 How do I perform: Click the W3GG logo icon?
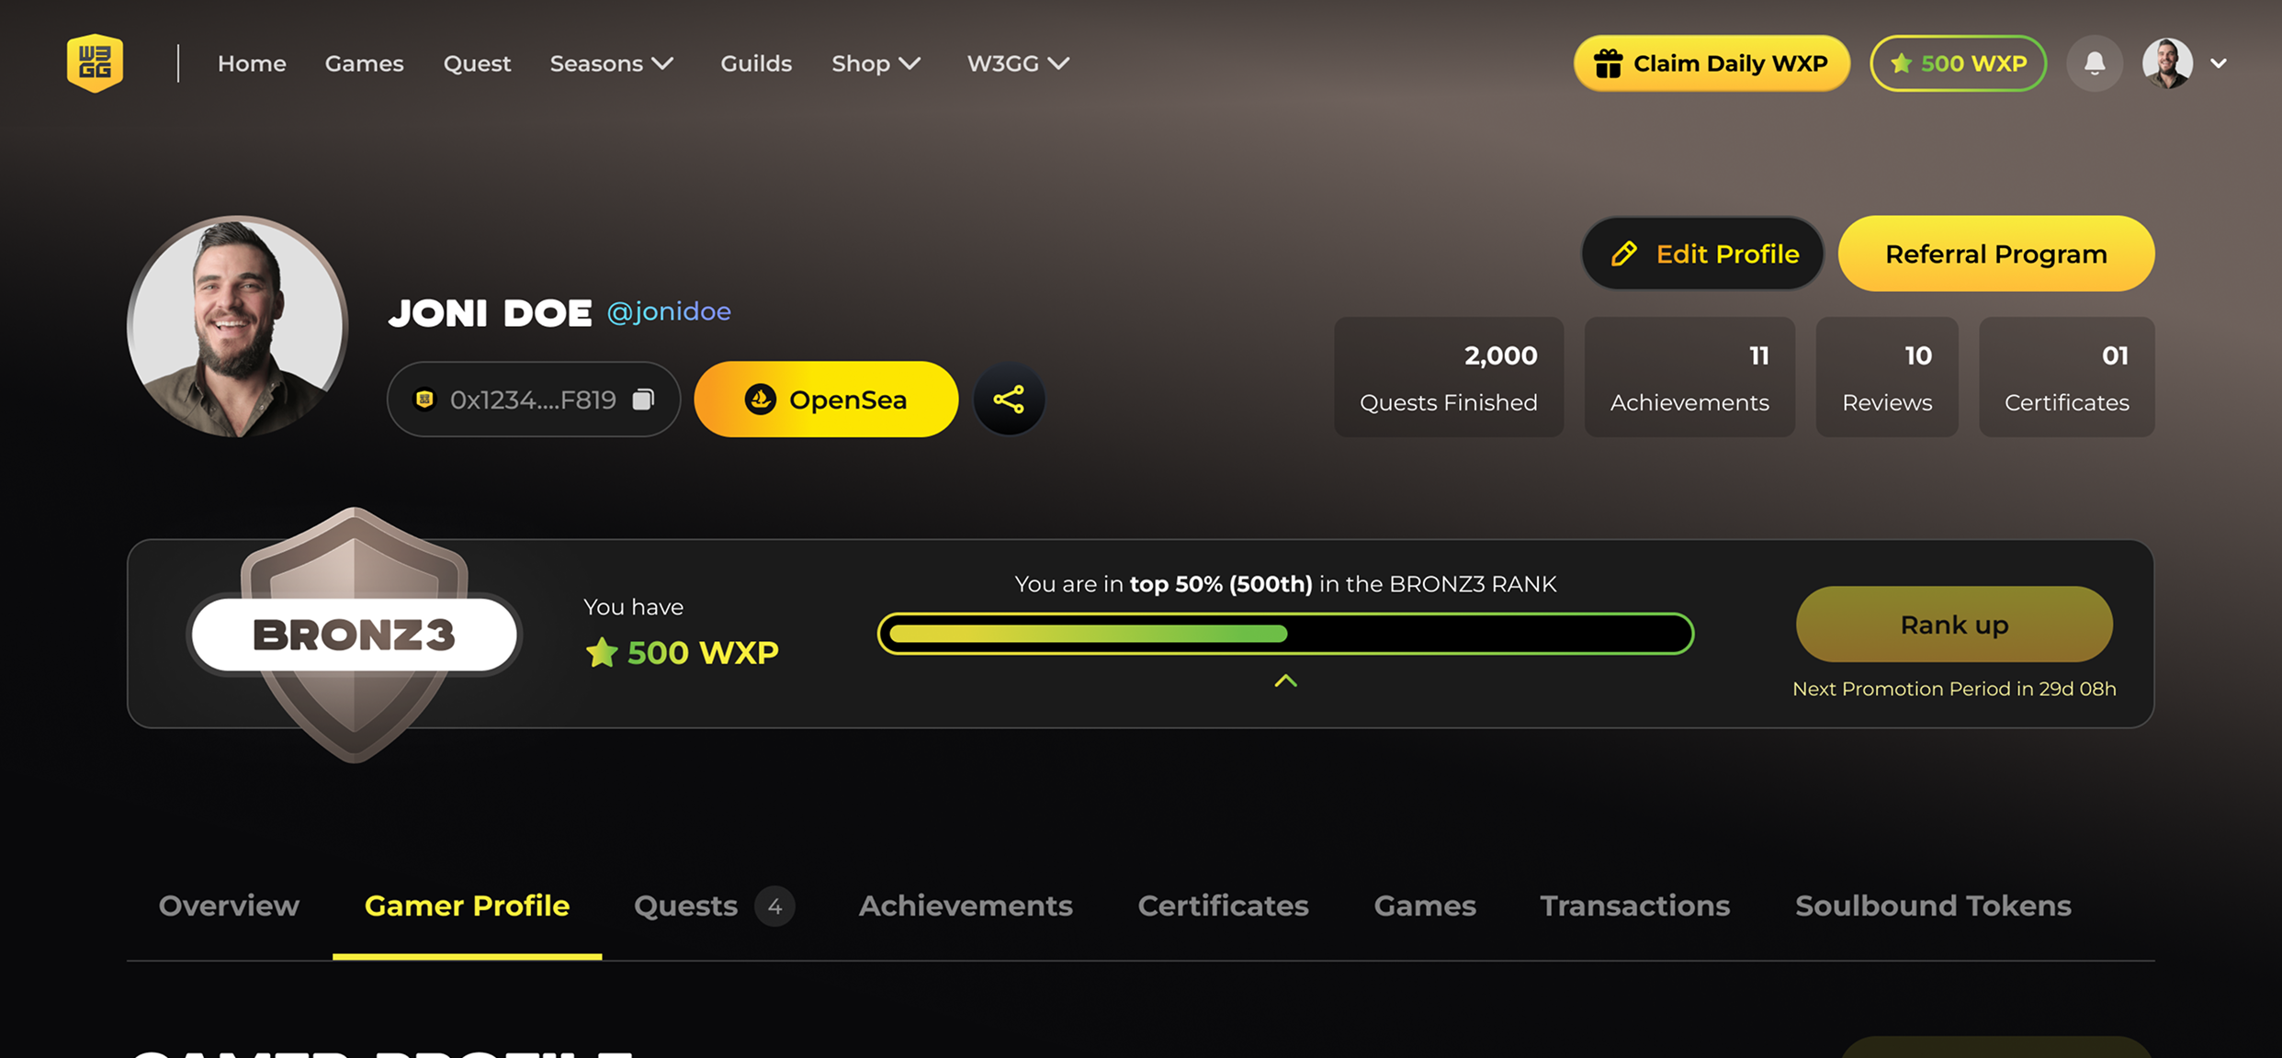pos(95,63)
